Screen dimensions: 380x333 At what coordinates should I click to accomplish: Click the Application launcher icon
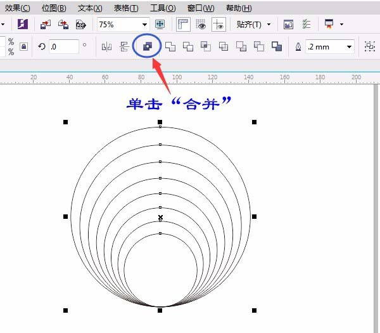(x=329, y=24)
